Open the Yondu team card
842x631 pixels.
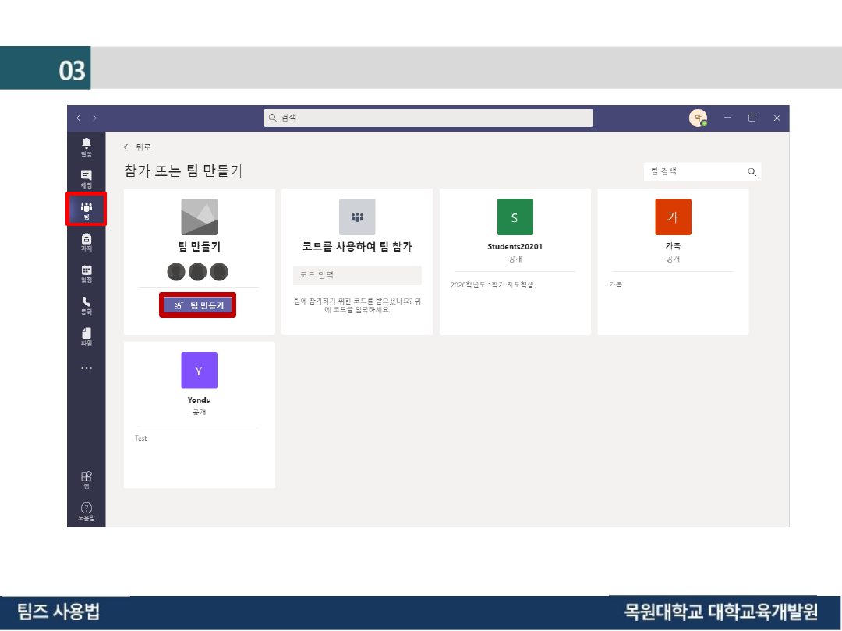[x=199, y=414]
